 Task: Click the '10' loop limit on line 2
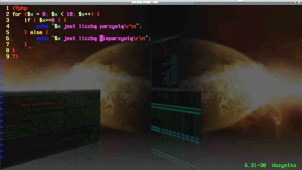click(x=69, y=14)
